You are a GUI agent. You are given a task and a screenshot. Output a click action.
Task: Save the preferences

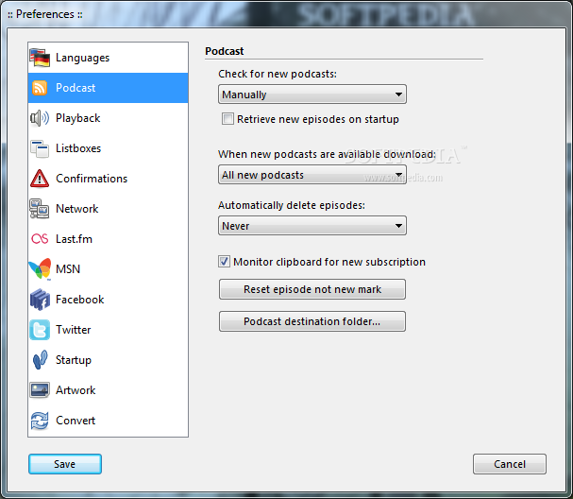pyautogui.click(x=65, y=464)
